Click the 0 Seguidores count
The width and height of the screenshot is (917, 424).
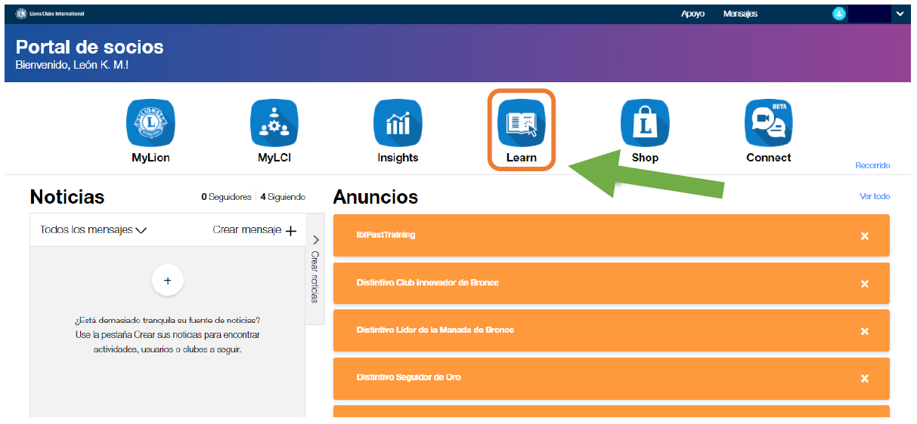(226, 197)
